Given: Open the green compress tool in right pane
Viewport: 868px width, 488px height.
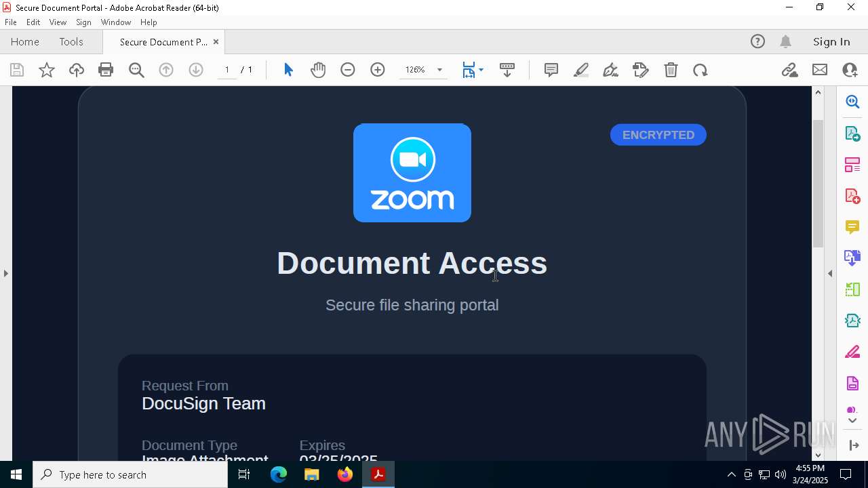Looking at the screenshot, I should [x=852, y=289].
